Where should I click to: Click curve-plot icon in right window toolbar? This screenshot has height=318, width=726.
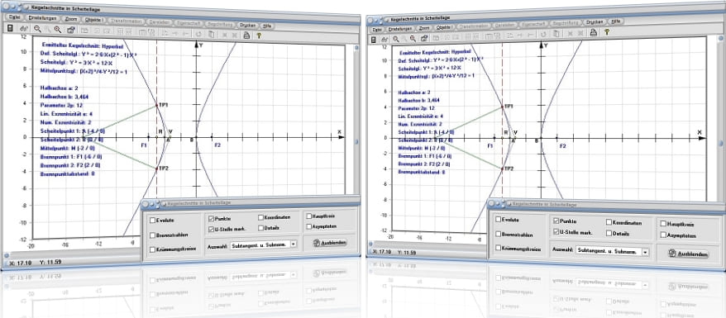pyautogui.click(x=384, y=40)
